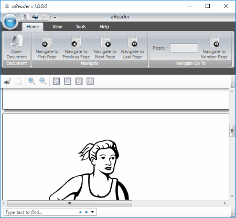Expand the quick access toolbar customize dropdown
The width and height of the screenshot is (236, 218).
point(55,17)
